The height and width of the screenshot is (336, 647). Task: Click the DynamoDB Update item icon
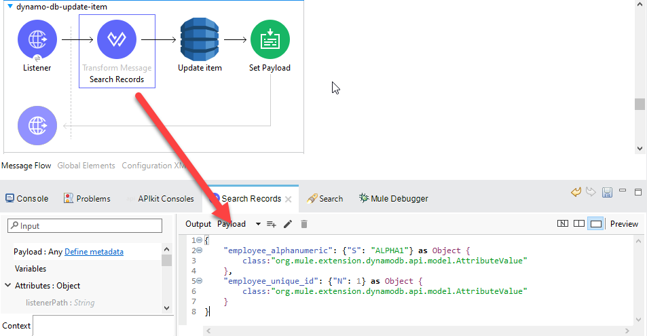click(x=200, y=40)
